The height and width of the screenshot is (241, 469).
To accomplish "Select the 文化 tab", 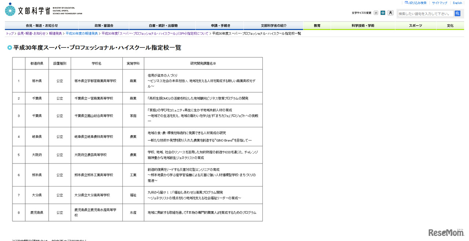I will (450, 26).
